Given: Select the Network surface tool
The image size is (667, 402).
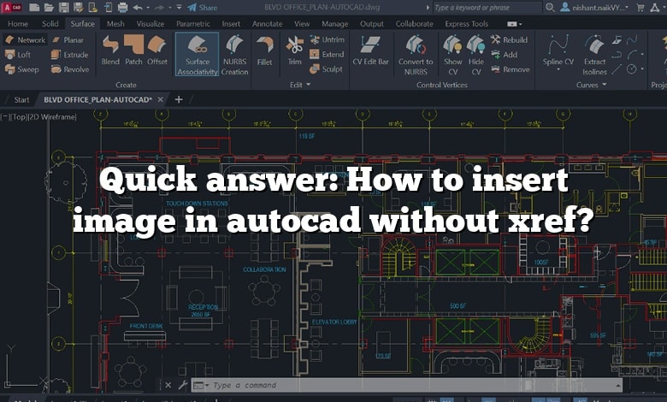Looking at the screenshot, I should 25,40.
